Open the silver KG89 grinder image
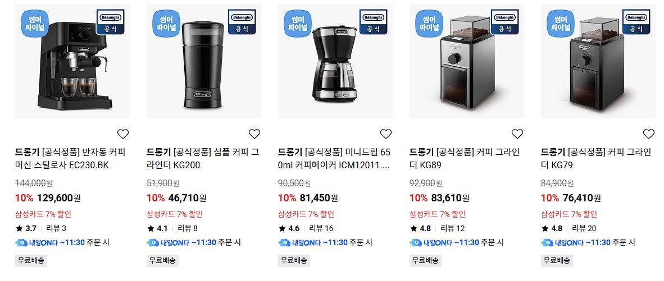 pyautogui.click(x=467, y=61)
